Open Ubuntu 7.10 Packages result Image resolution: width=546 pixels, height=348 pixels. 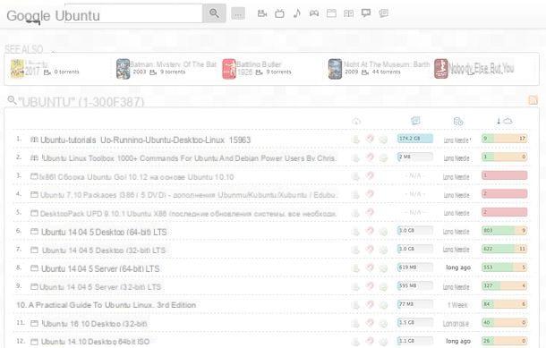pyautogui.click(x=188, y=195)
